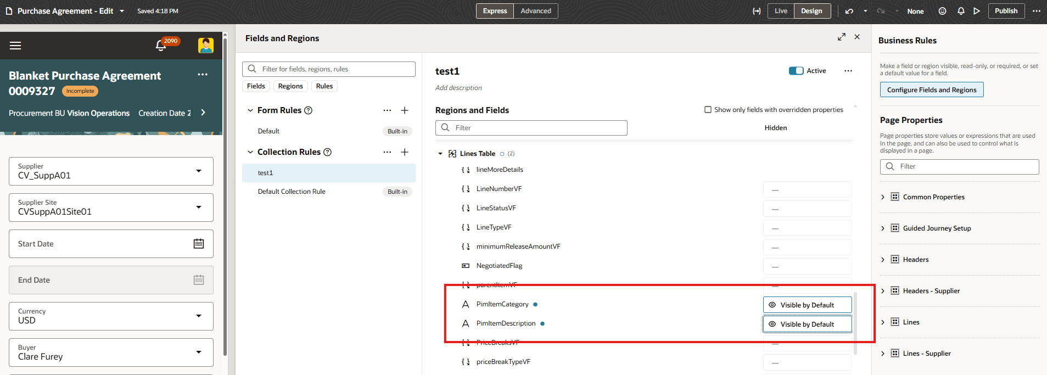
Task: Click the None label in header
Action: [915, 11]
